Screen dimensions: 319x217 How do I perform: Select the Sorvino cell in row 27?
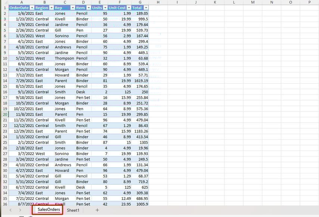pos(65,154)
